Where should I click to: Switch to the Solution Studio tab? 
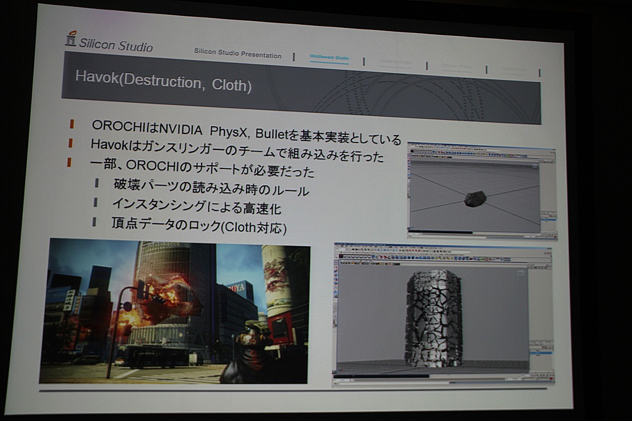point(456,66)
